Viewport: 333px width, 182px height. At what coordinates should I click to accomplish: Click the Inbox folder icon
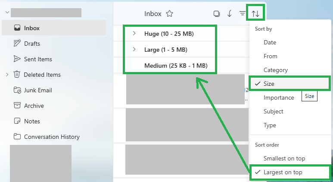coord(17,28)
